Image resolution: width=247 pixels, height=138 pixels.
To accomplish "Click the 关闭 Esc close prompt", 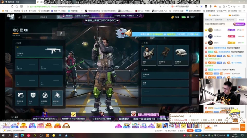I will point(15,117).
